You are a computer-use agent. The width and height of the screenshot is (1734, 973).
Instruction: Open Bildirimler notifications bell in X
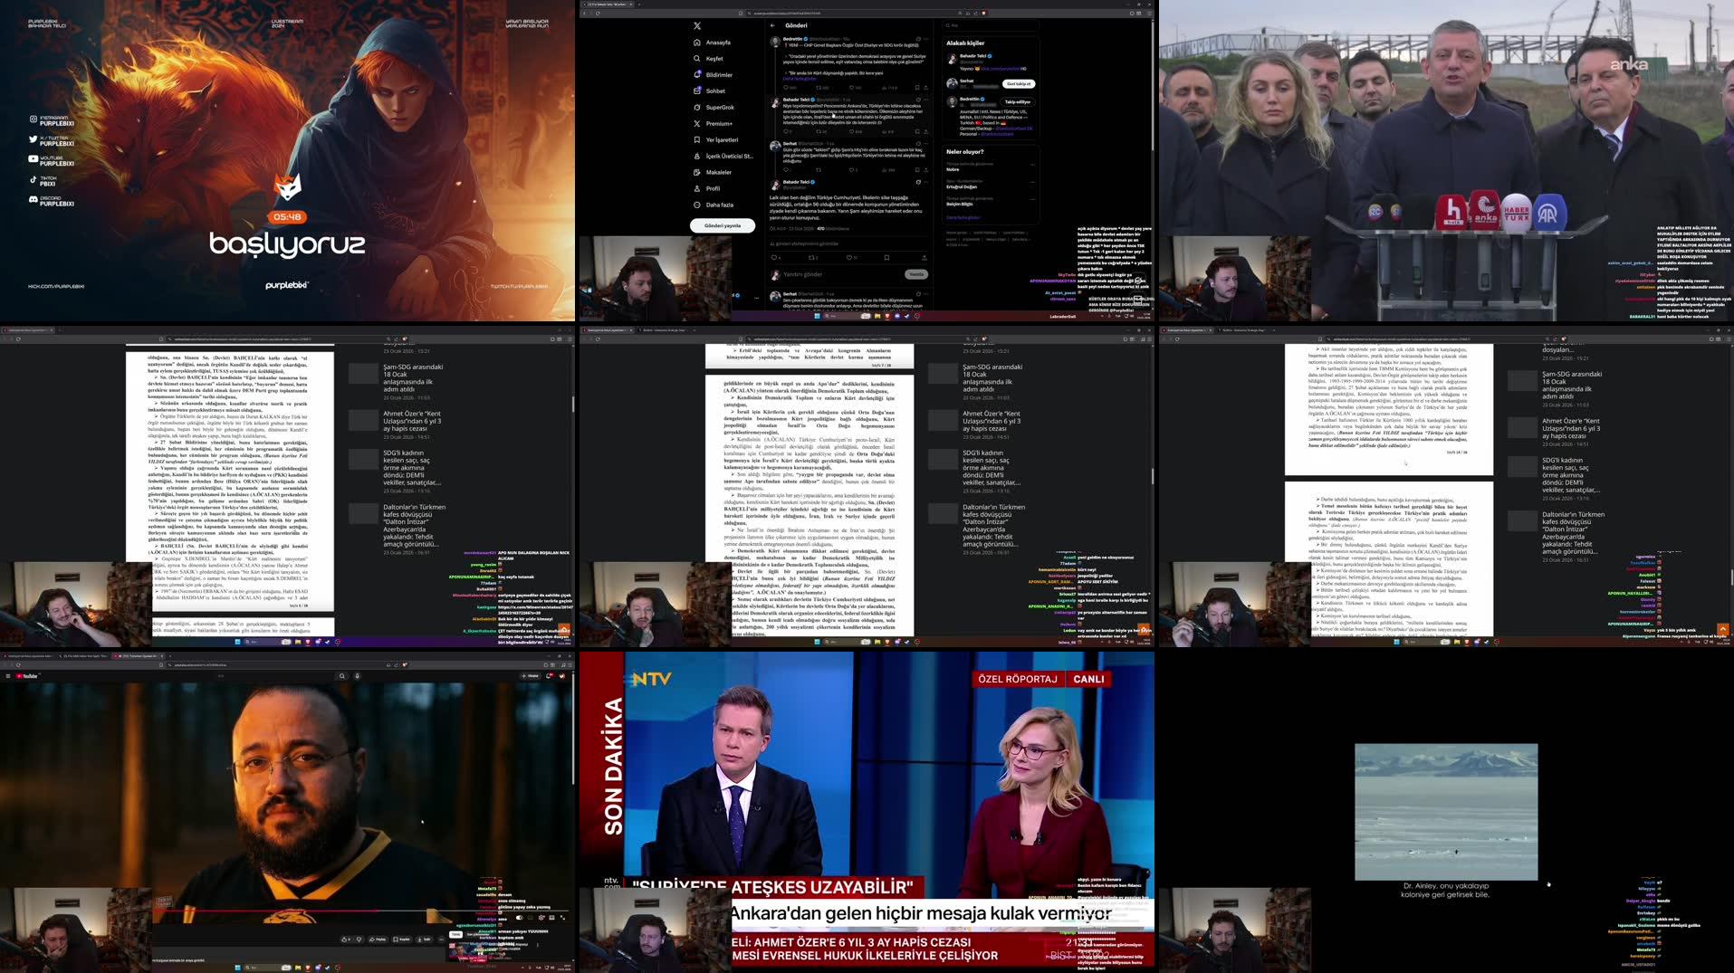[x=696, y=75]
